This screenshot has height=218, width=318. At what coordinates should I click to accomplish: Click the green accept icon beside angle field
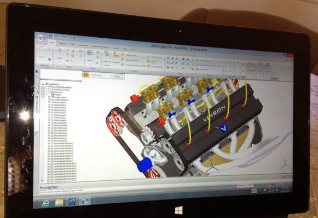coord(85,75)
